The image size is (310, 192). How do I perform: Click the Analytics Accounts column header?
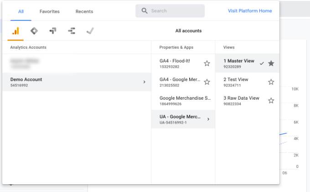click(28, 47)
